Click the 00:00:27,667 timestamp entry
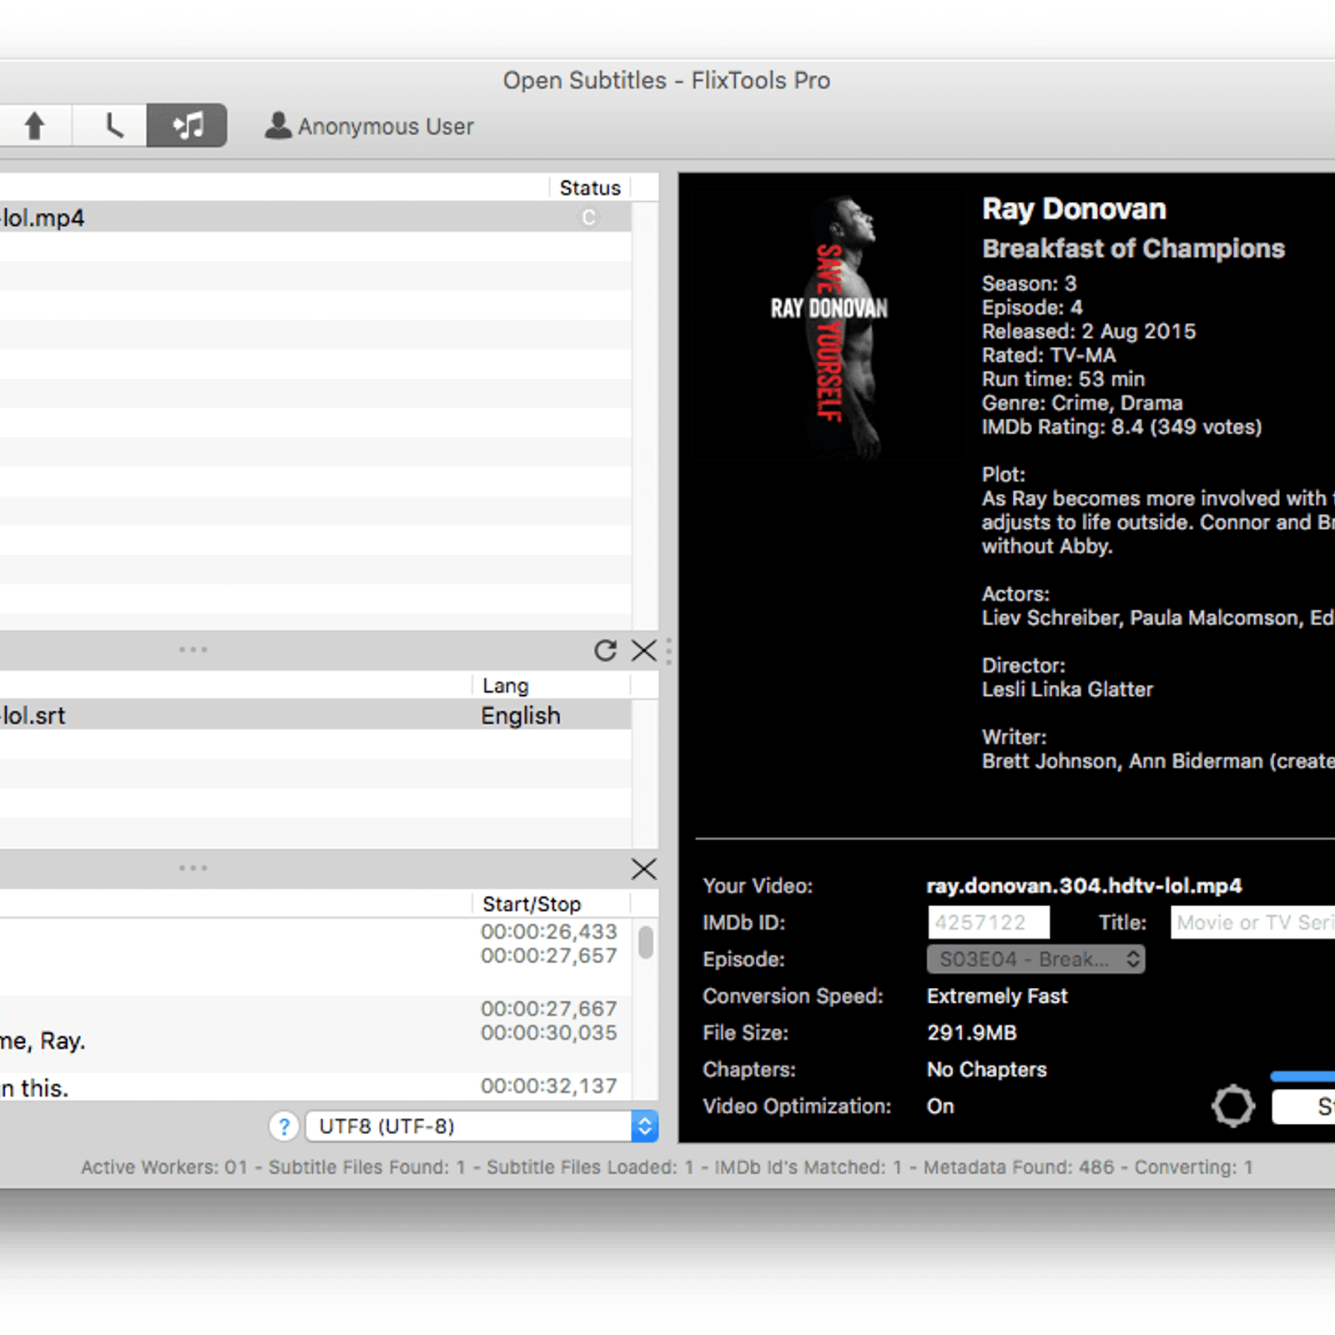Image resolution: width=1335 pixels, height=1335 pixels. [549, 1009]
